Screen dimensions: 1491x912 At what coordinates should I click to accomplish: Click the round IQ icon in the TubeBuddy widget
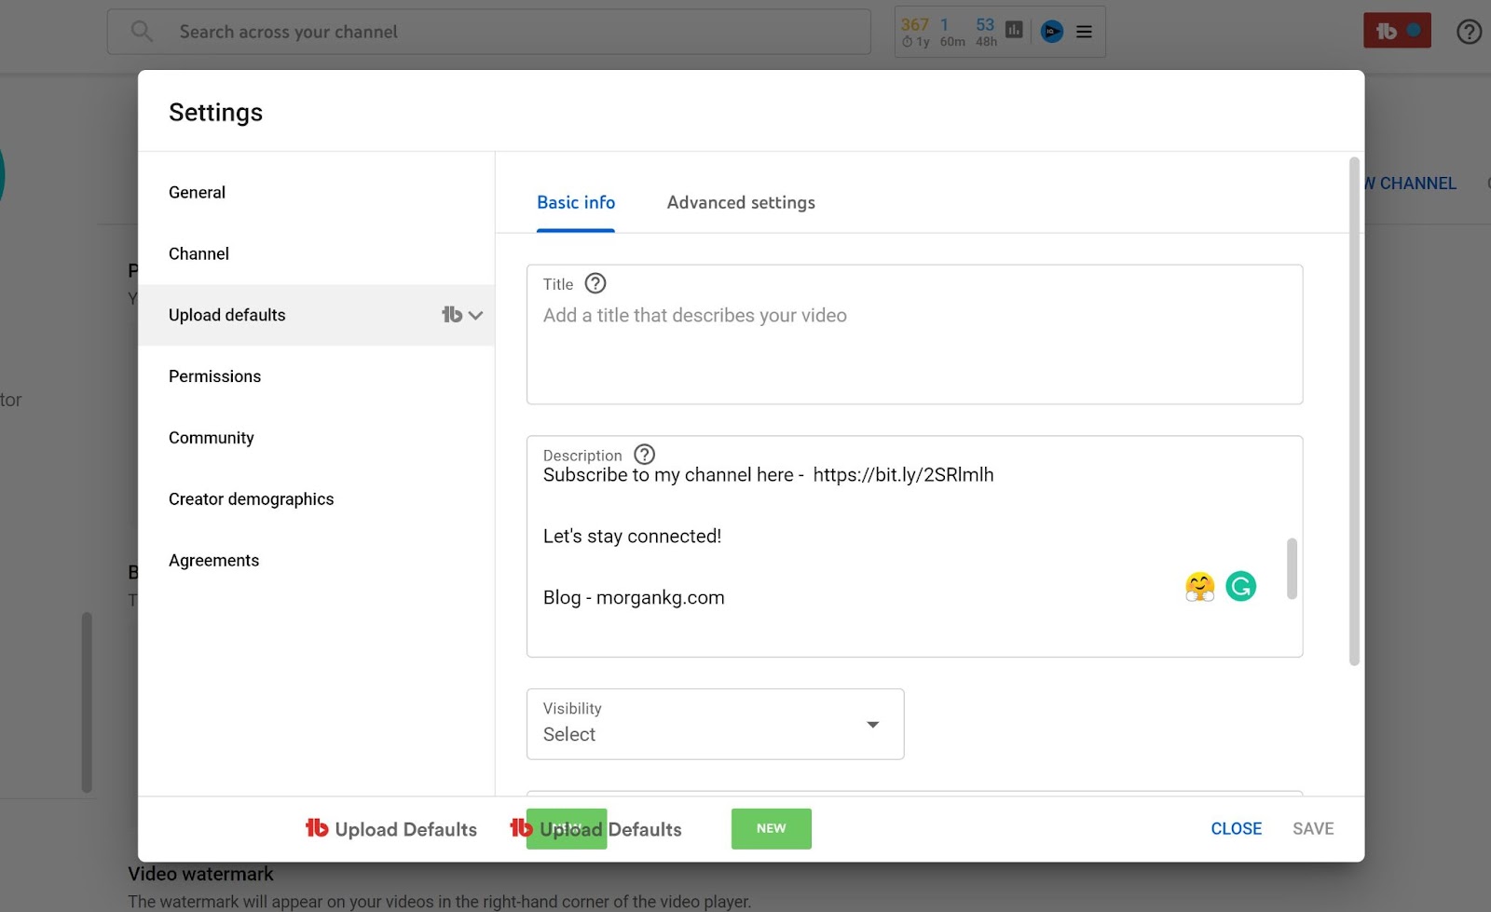[1051, 32]
